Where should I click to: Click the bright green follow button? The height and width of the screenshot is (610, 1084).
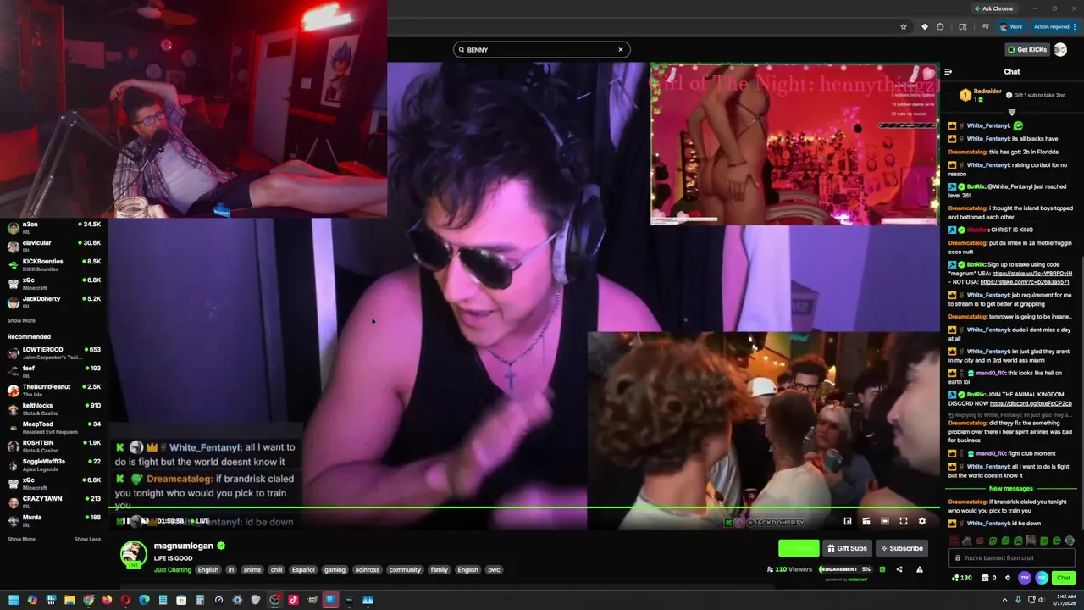click(x=799, y=548)
